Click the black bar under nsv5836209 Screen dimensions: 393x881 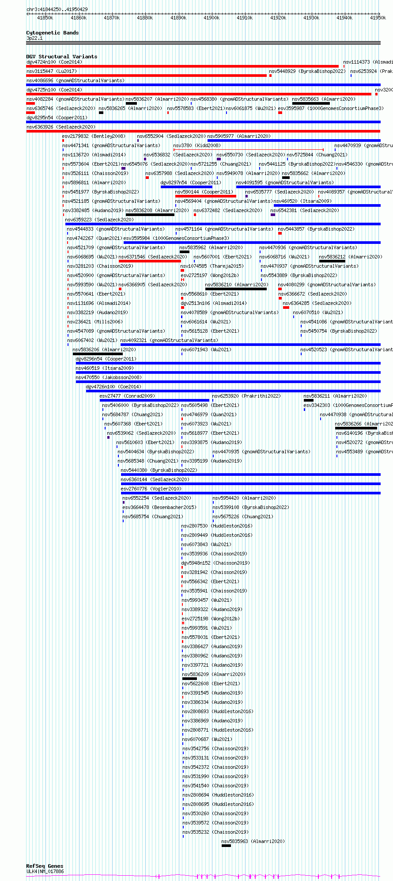[189, 679]
